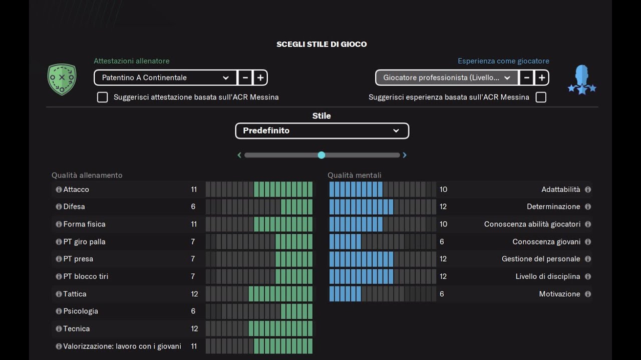The width and height of the screenshot is (641, 360).
Task: Click the Determinazione rating bar
Action: (383, 206)
